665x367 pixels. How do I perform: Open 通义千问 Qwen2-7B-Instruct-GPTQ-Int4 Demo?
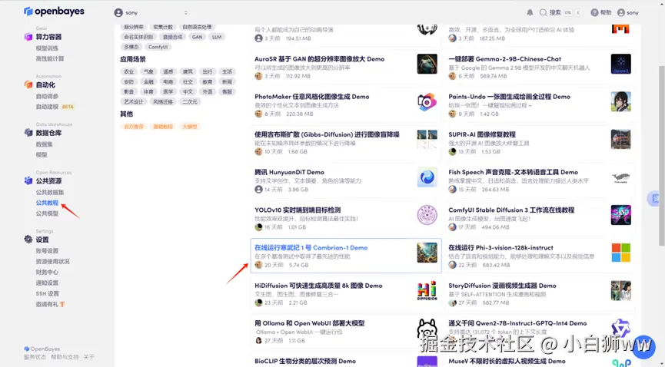(x=517, y=323)
